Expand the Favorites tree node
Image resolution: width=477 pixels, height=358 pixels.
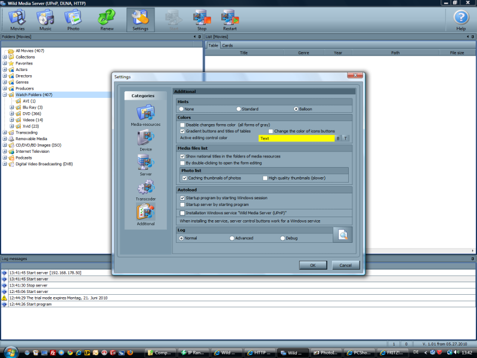5,63
